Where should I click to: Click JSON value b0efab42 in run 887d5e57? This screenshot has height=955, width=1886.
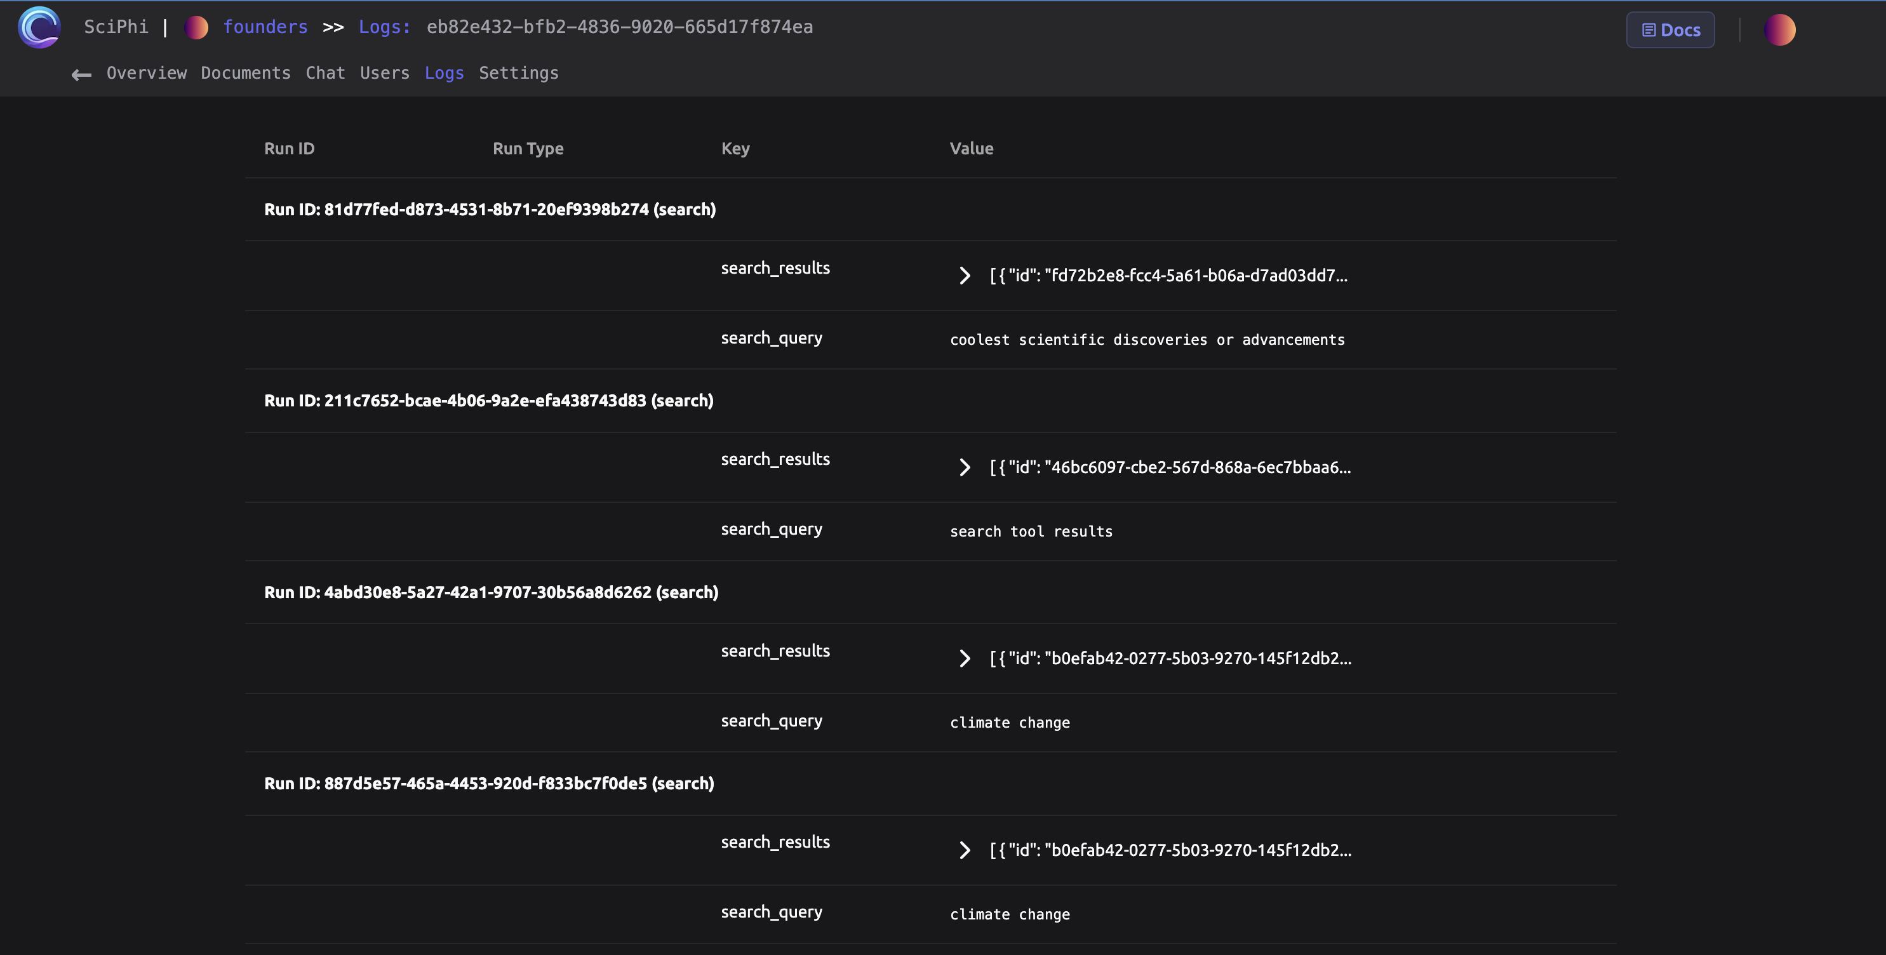[1171, 851]
